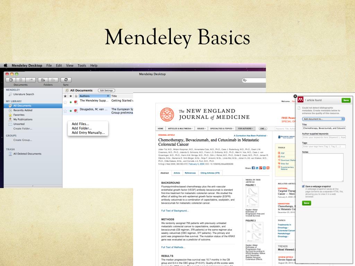Click the Create Folder toolbar icon

coord(43,80)
